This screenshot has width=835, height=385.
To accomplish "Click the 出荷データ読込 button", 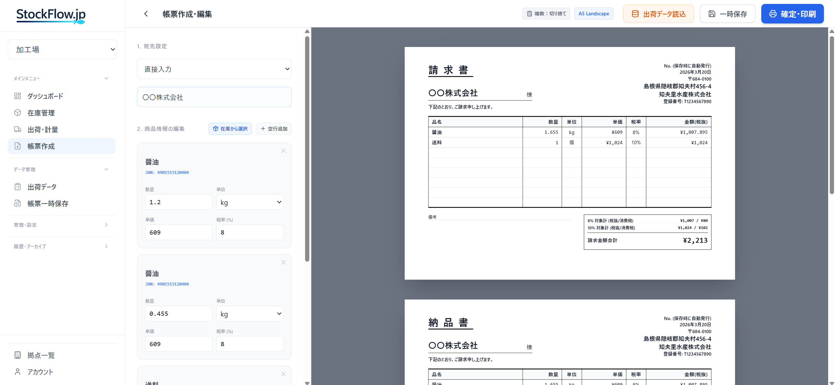I will [658, 14].
